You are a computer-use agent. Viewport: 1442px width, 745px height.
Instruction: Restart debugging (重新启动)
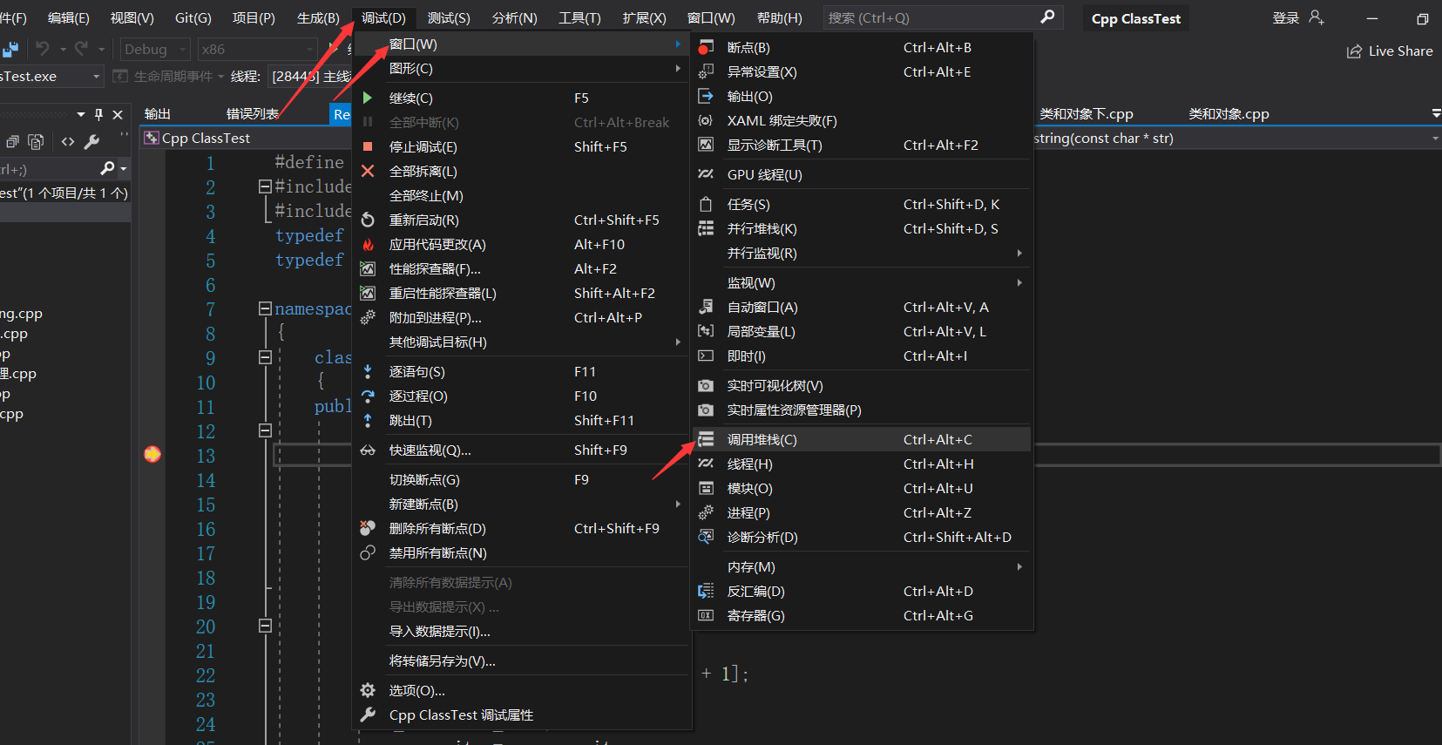pos(522,220)
